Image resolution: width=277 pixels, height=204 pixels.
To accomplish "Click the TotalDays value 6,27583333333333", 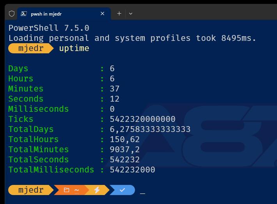I will 150,129.
